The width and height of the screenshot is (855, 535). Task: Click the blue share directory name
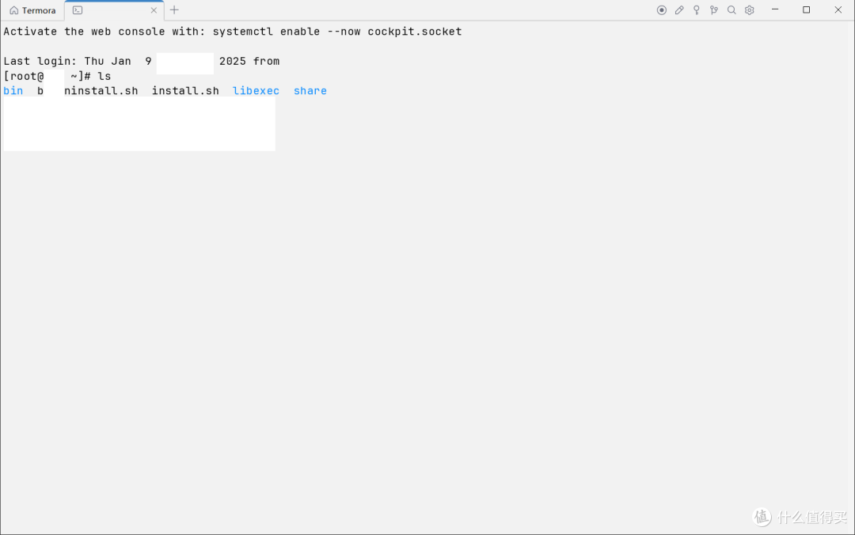310,90
